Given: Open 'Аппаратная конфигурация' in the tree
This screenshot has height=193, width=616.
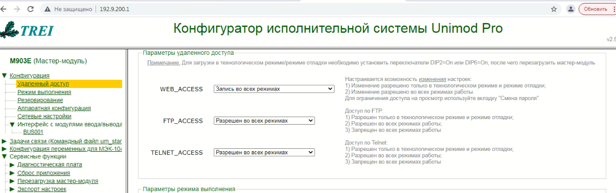Looking at the screenshot, I should coord(54,108).
